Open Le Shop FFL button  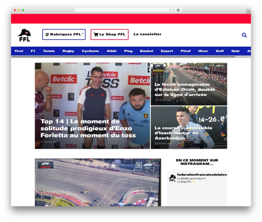point(110,35)
